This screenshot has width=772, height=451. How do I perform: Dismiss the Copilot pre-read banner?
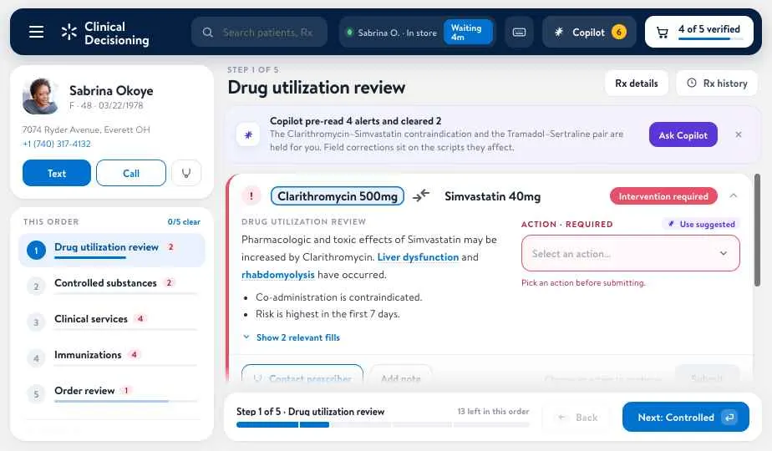(738, 134)
